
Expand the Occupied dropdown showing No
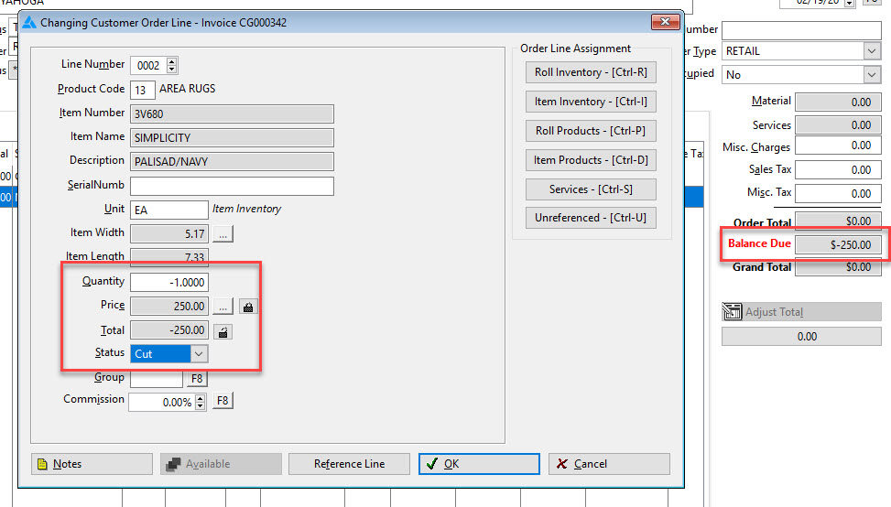click(x=872, y=75)
